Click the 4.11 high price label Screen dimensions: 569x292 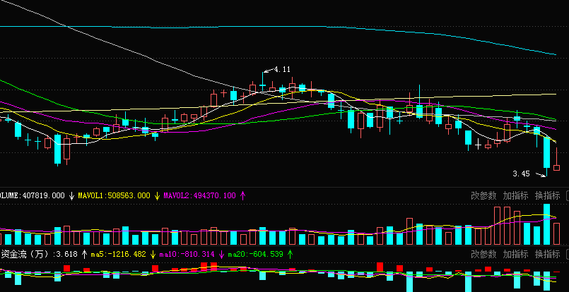[282, 69]
